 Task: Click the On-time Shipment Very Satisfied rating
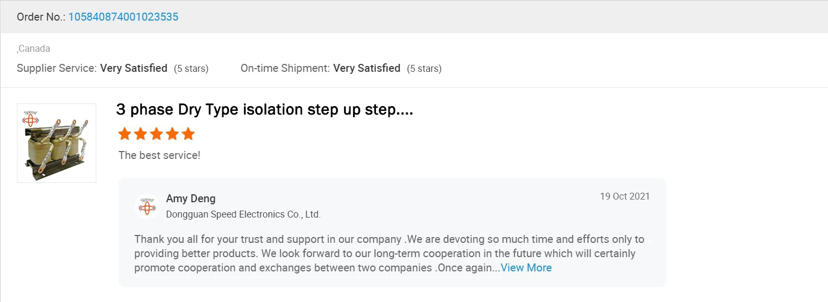(366, 68)
